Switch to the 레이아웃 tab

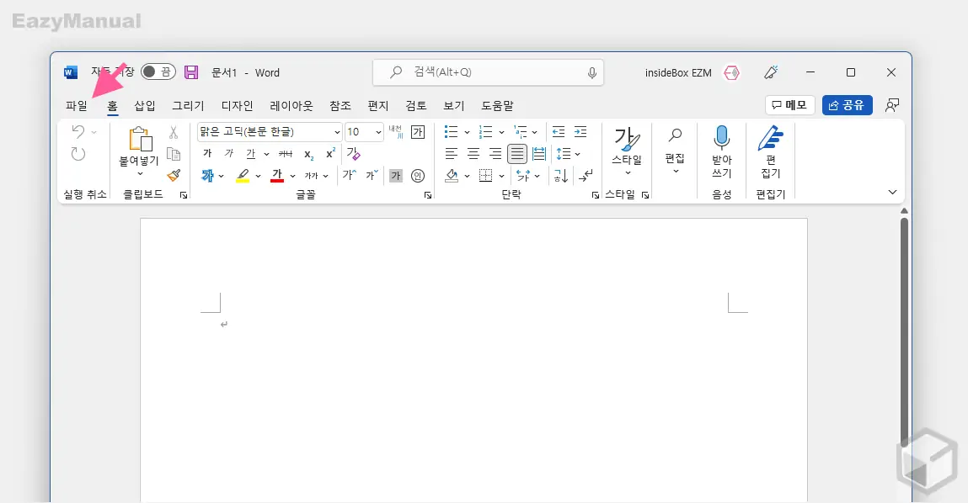291,105
